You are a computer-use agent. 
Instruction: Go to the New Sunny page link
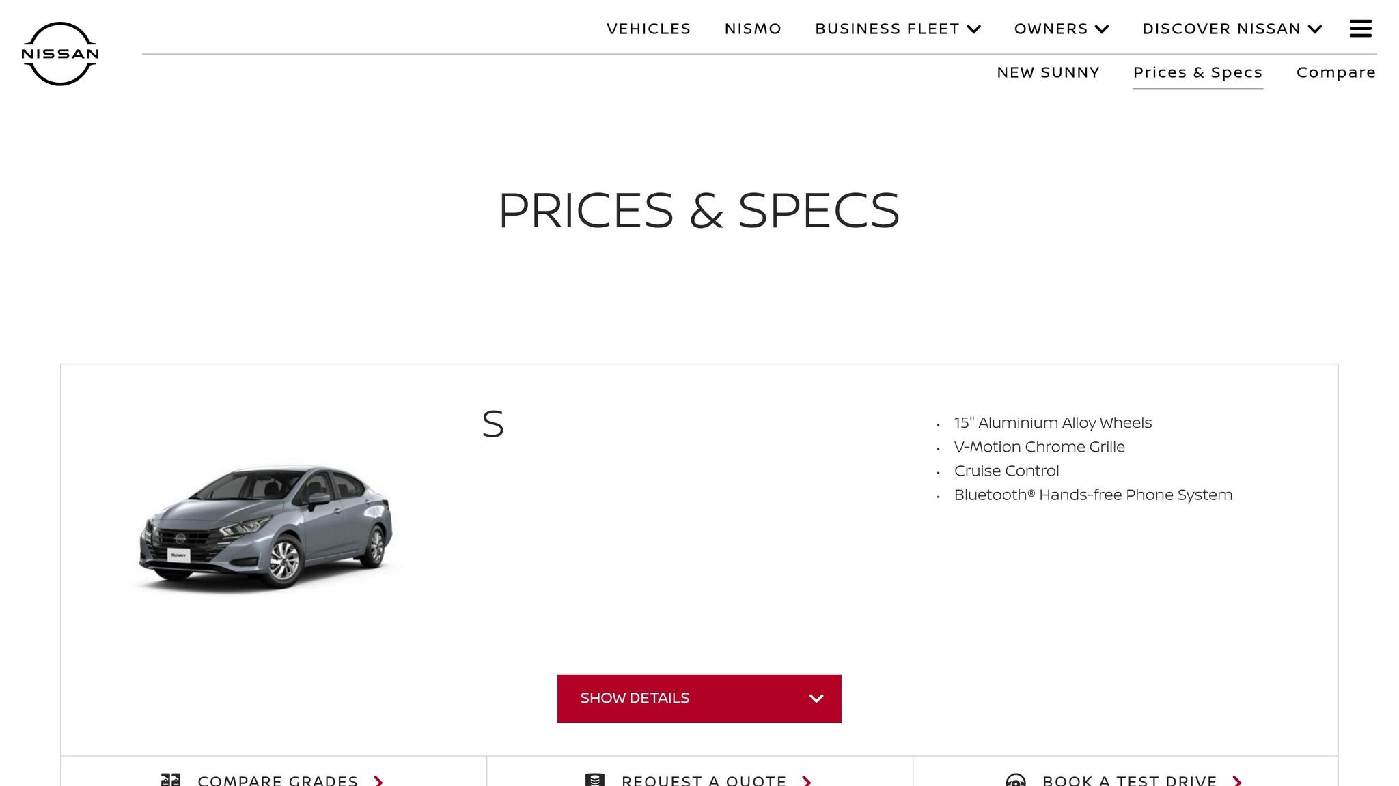pos(1048,72)
